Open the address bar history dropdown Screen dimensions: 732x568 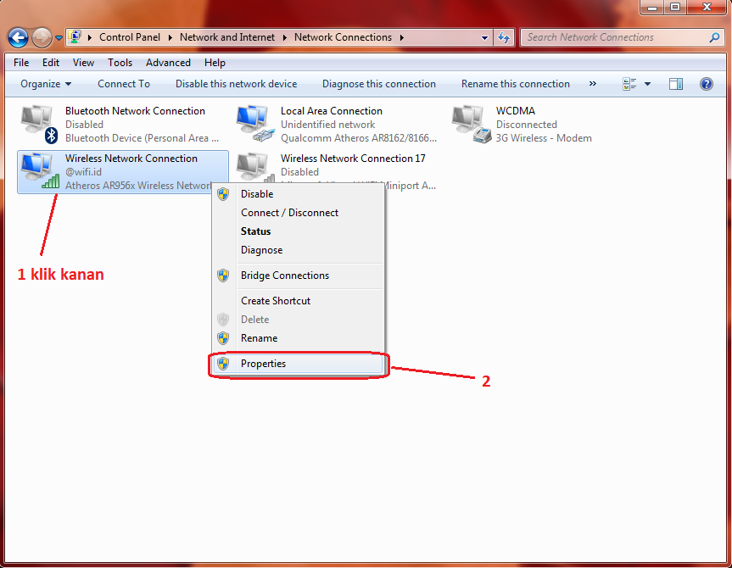pos(483,37)
